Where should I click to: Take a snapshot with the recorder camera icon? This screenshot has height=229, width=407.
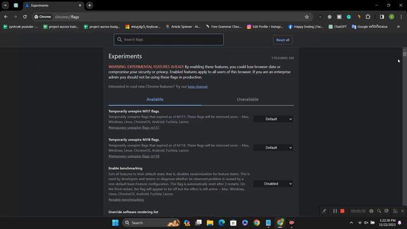pos(371,211)
